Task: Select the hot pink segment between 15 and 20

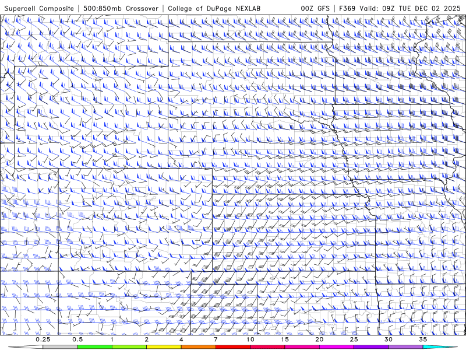Action: [302, 347]
